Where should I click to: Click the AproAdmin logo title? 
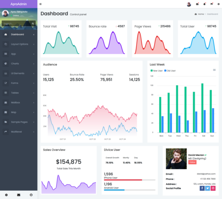coord(19,4)
